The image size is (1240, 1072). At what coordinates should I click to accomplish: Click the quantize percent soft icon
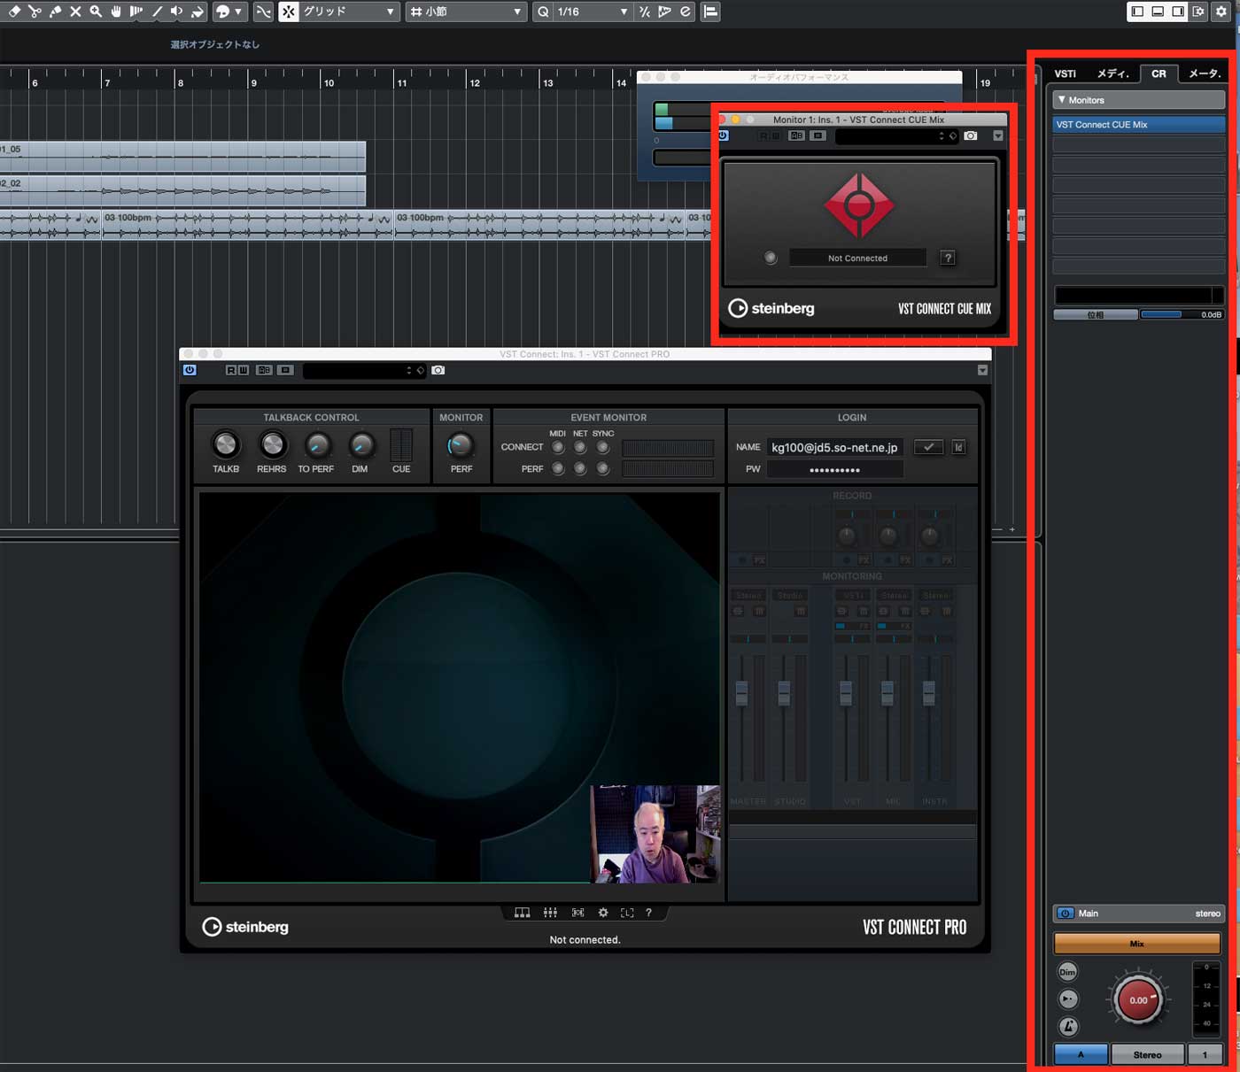coord(645,12)
